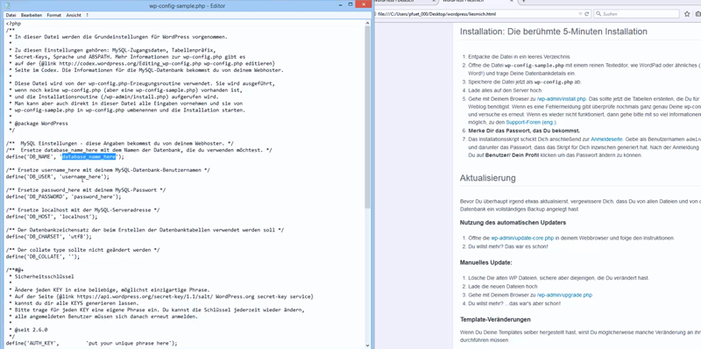Screen dimensions: 701x349
Task: Open the /wp-admin/upgrade.php link
Action: 564,296
